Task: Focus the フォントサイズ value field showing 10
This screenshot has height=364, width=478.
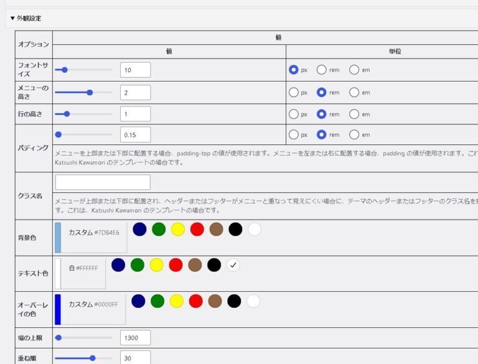Action: pyautogui.click(x=135, y=70)
